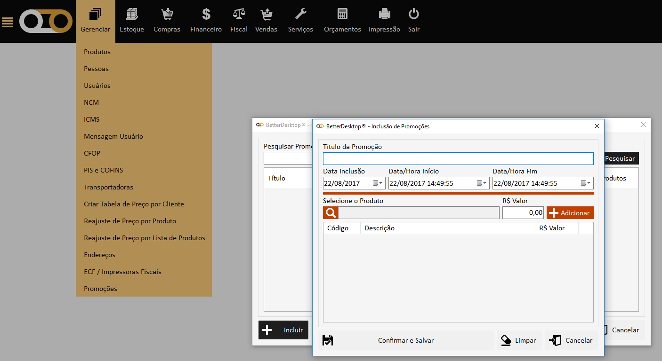Open the Compras basket icon
Screen dimensions: 662x361
[167, 15]
